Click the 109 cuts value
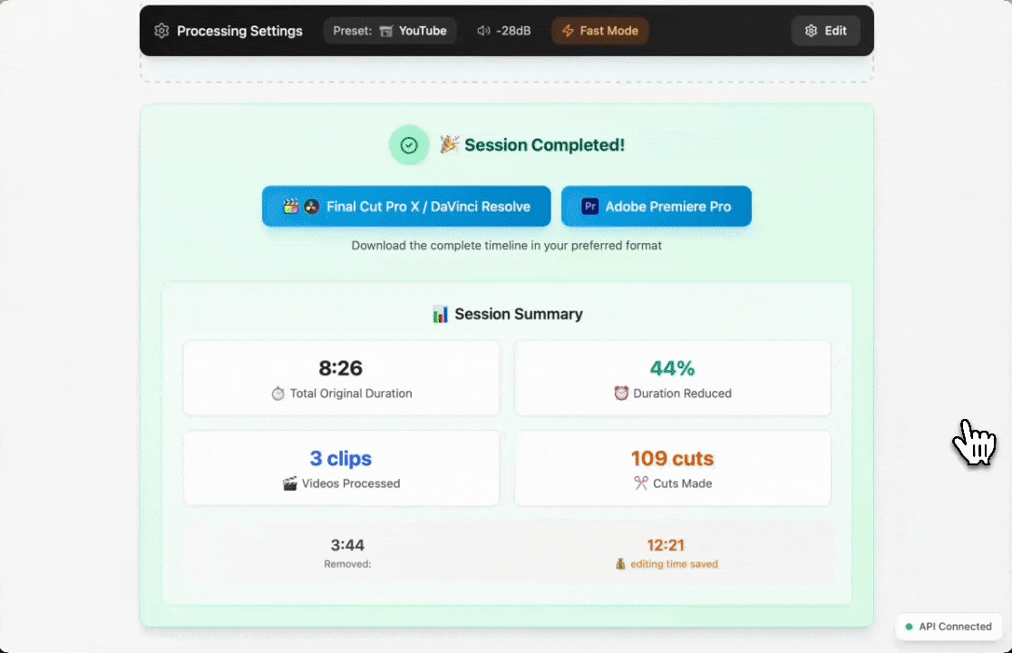1012x653 pixels. click(673, 458)
